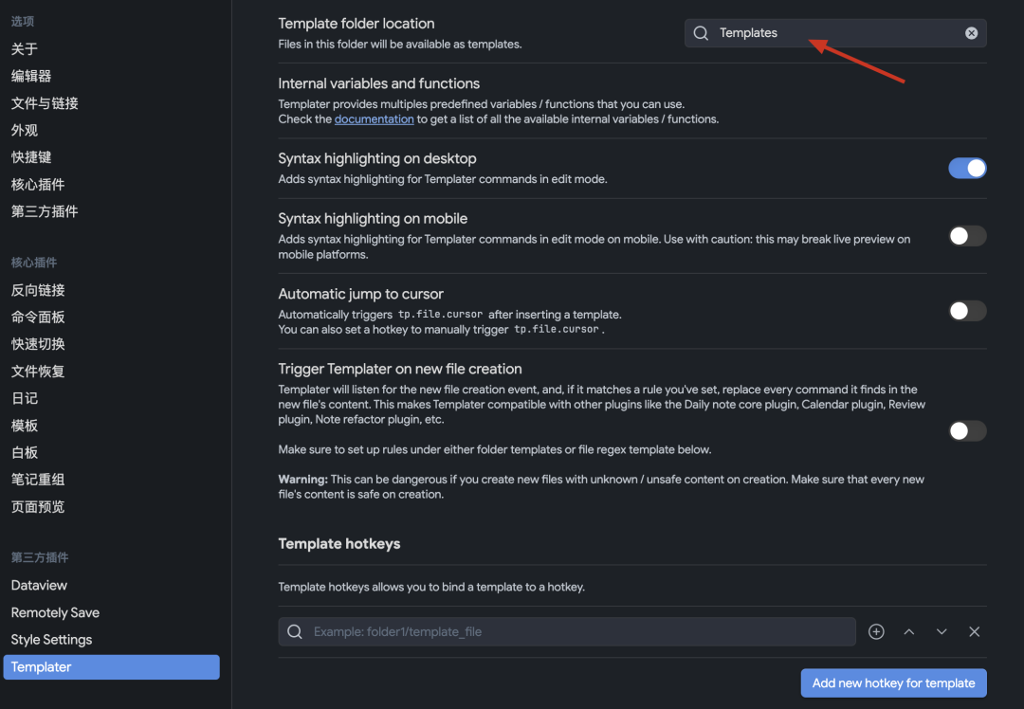Click the Internal variables and functions title
The image size is (1024, 709).
[378, 83]
